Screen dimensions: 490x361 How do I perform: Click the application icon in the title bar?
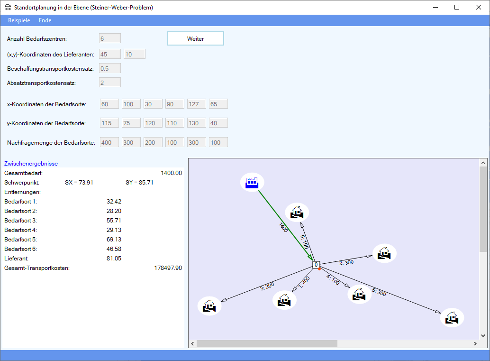coord(8,8)
